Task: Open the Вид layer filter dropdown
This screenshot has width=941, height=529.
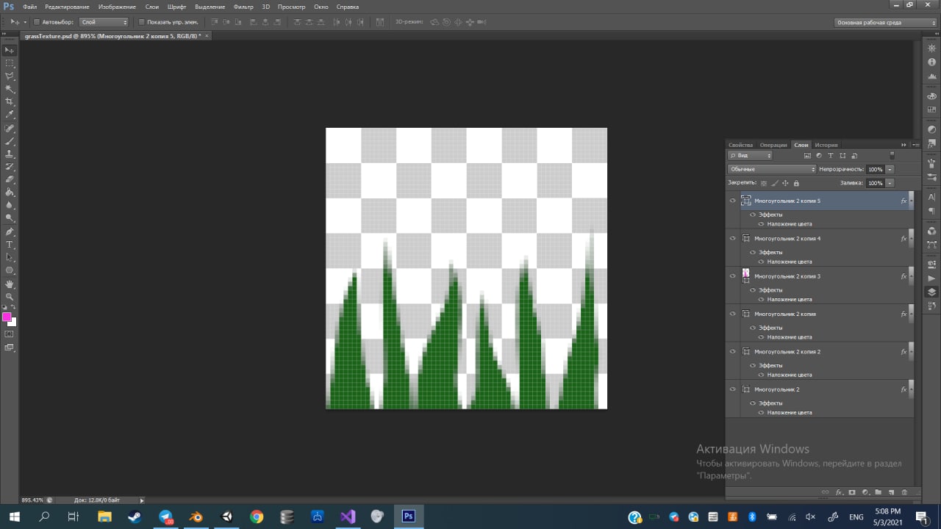Action: click(750, 156)
